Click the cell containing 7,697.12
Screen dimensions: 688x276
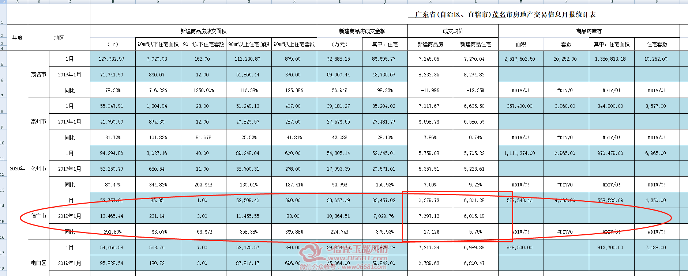430,216
